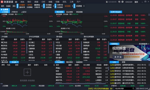Viewport: 150px width, 90px height.
Task: Open the customer service headset icon
Action: tap(119, 2)
